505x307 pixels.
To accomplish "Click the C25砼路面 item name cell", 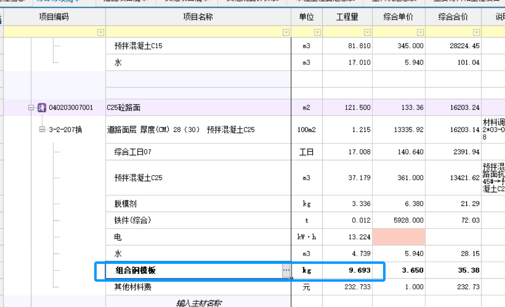I will [x=131, y=107].
